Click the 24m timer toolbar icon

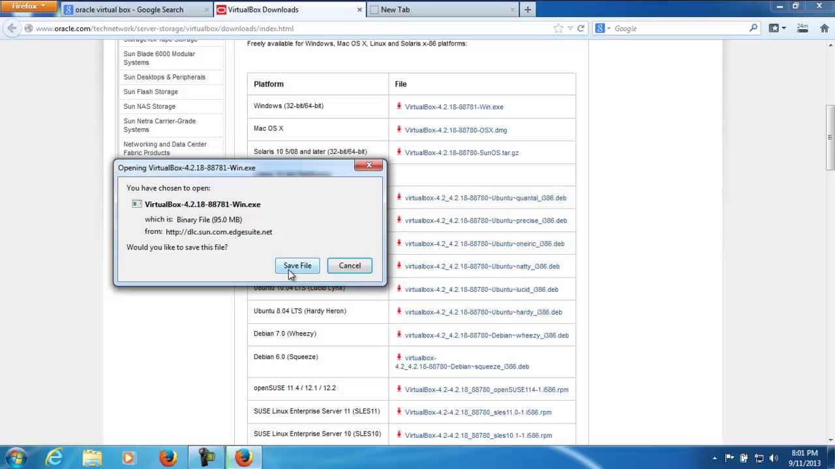[803, 29]
